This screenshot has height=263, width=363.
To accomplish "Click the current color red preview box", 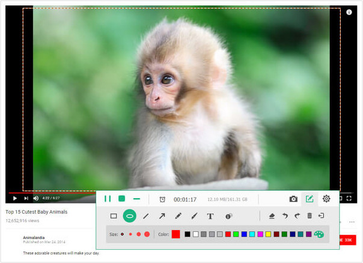I will click(176, 234).
